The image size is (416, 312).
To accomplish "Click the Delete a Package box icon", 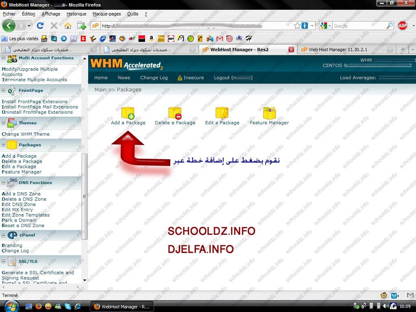I will tap(175, 113).
